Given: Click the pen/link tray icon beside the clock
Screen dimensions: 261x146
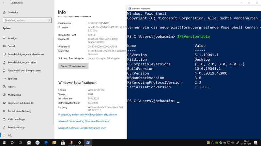Looking at the screenshot, I should pos(238,142).
